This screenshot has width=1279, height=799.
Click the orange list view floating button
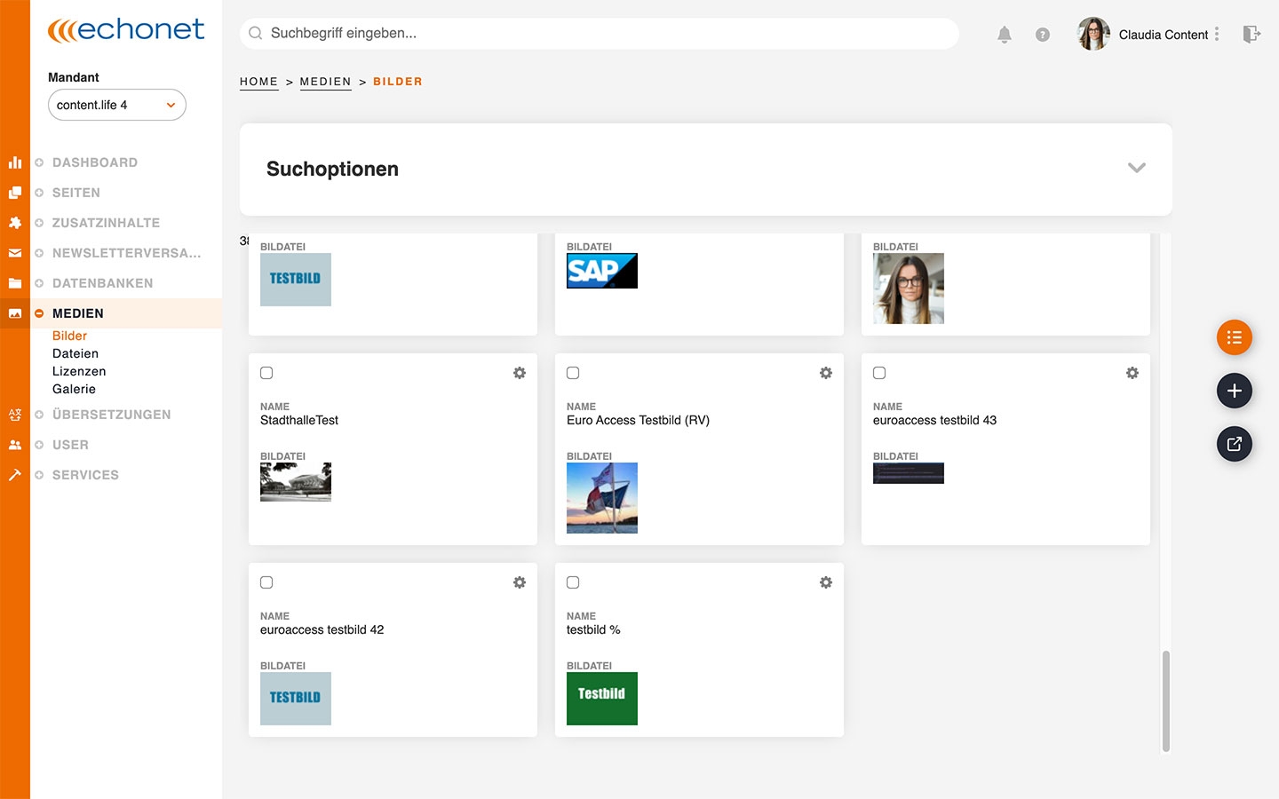point(1234,337)
